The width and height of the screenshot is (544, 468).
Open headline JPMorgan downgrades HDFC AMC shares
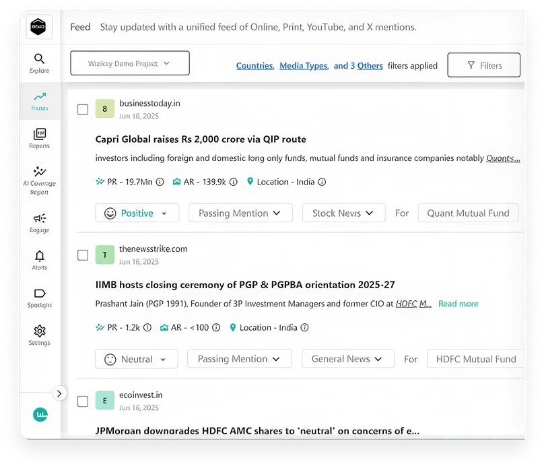point(257,431)
